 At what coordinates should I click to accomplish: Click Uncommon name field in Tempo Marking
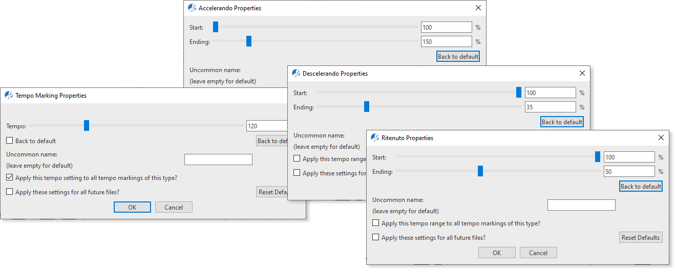[x=218, y=160]
